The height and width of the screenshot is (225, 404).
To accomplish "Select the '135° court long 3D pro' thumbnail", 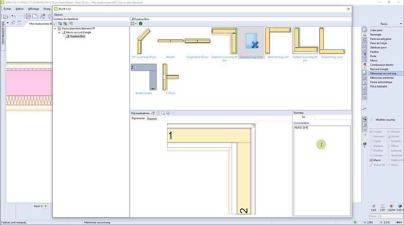I will (x=143, y=42).
